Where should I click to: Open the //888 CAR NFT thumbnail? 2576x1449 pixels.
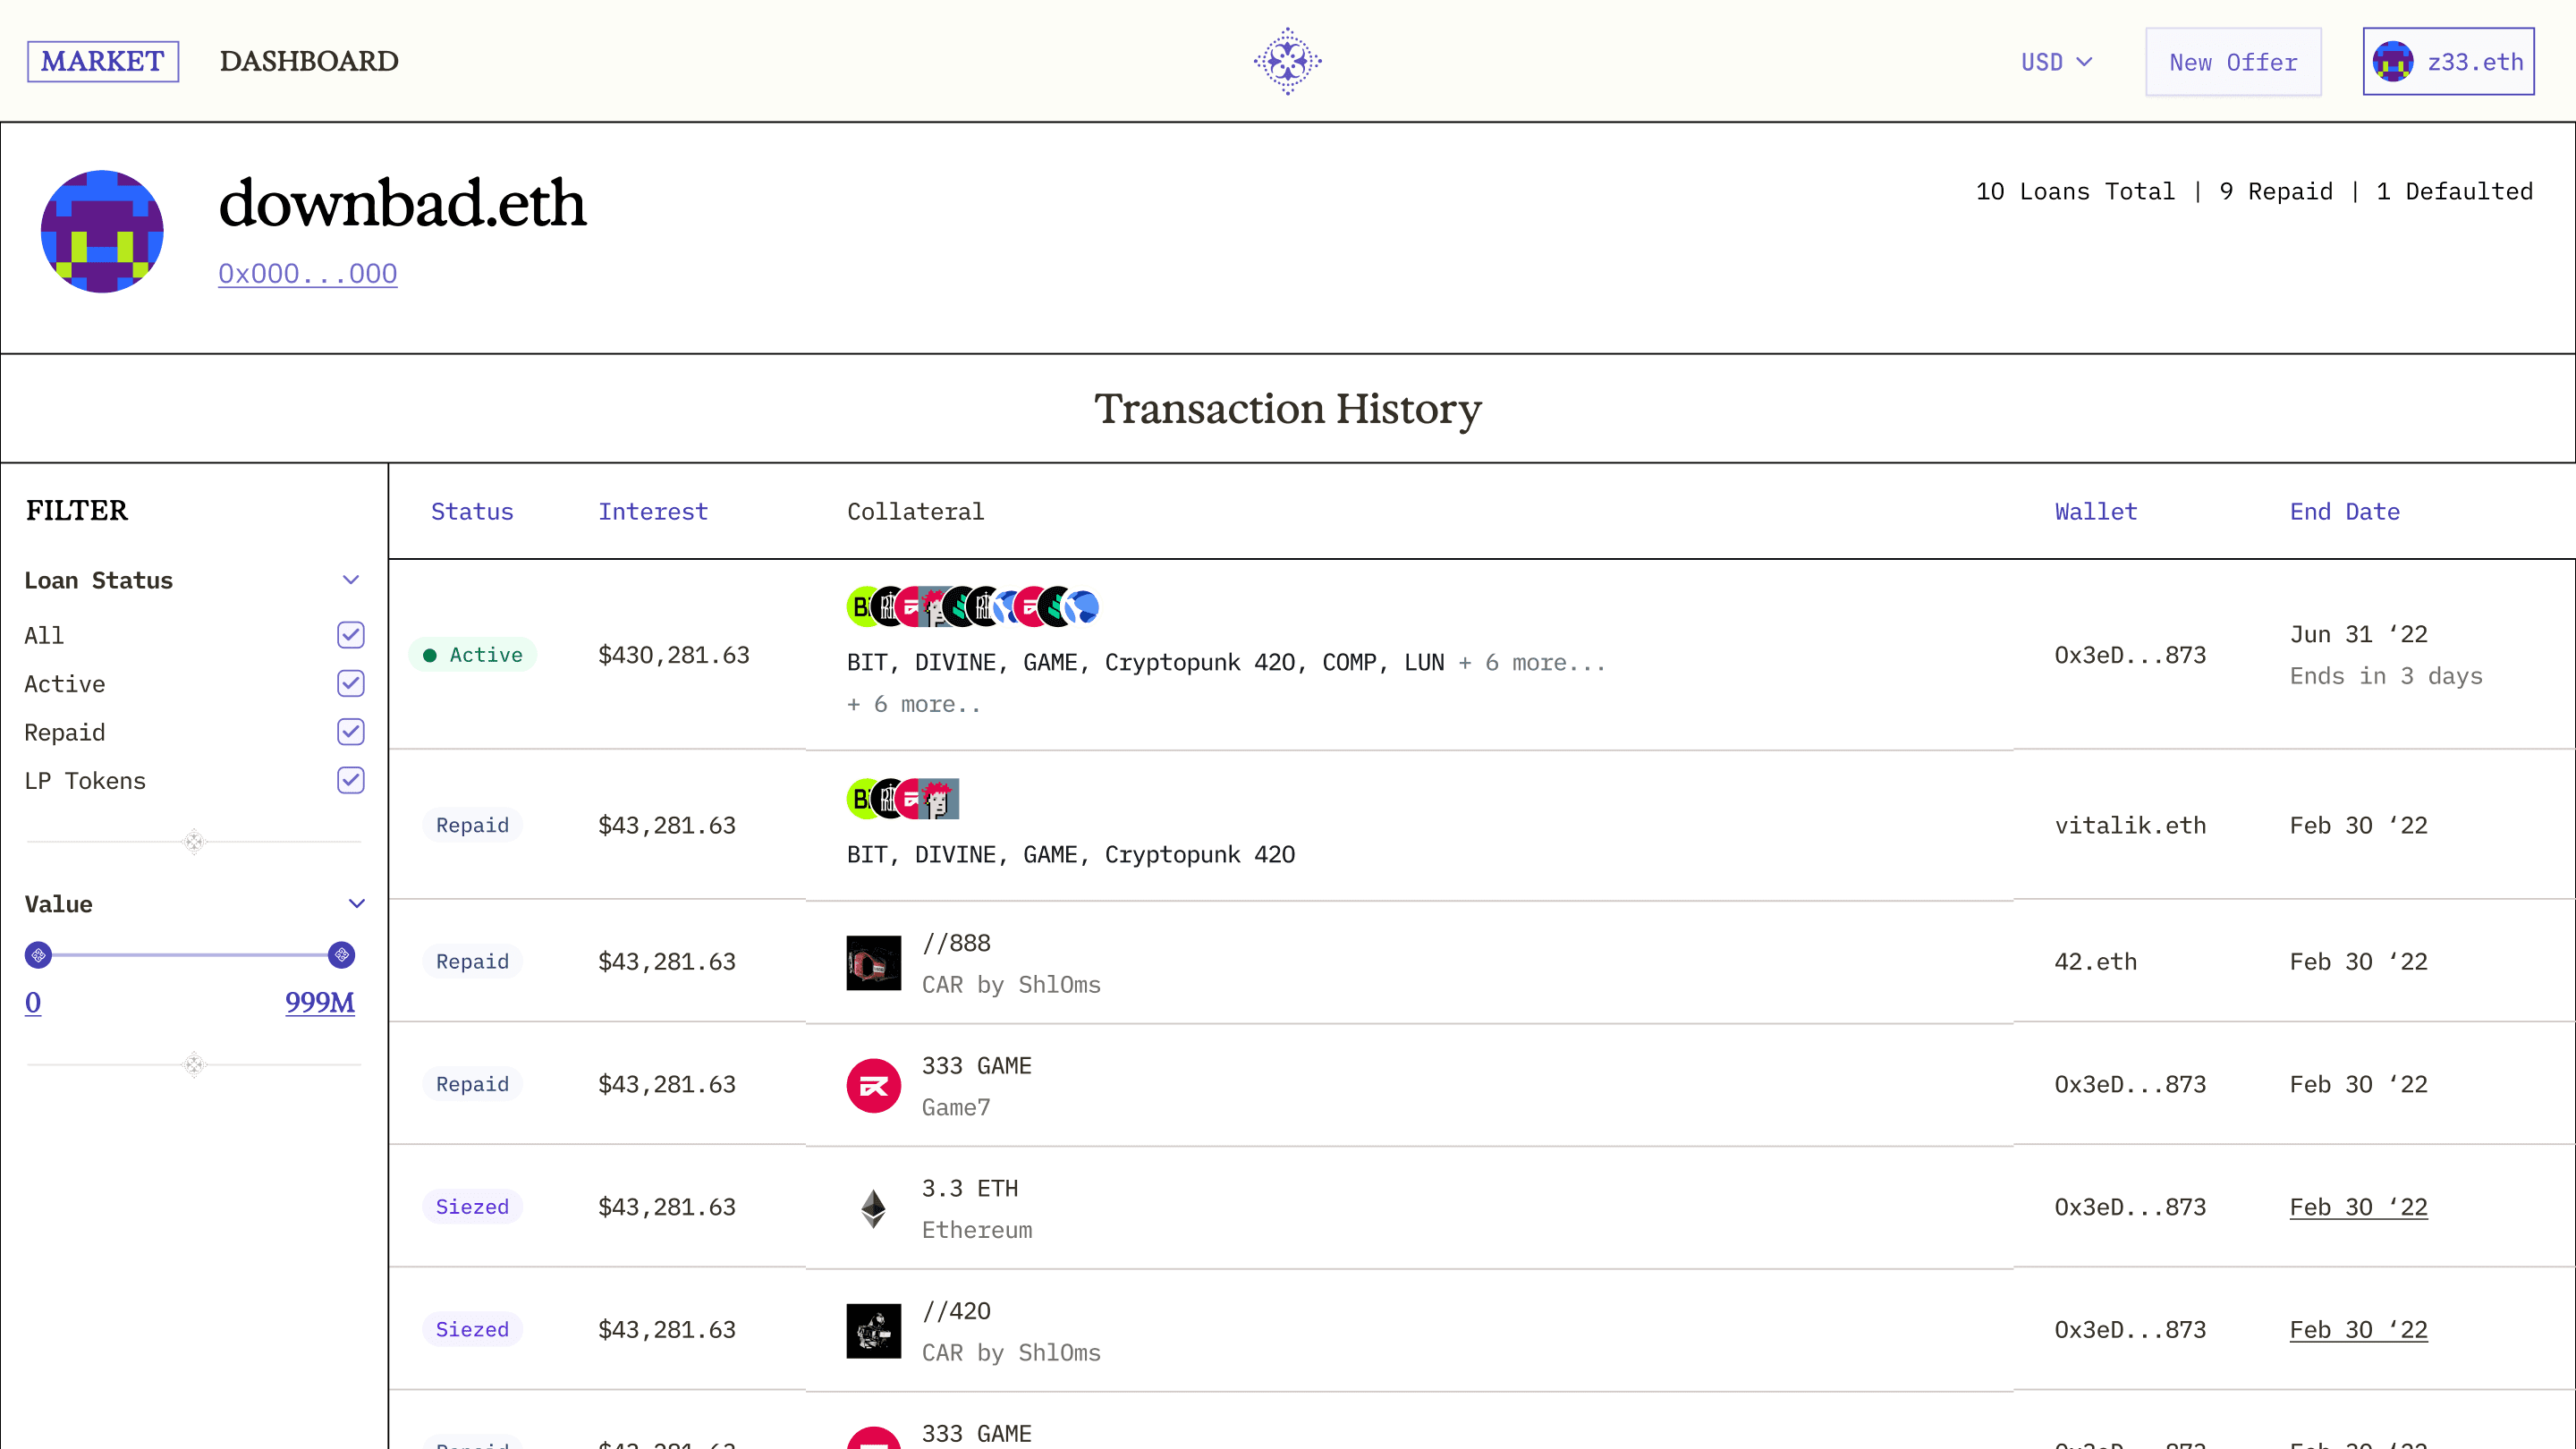point(873,962)
